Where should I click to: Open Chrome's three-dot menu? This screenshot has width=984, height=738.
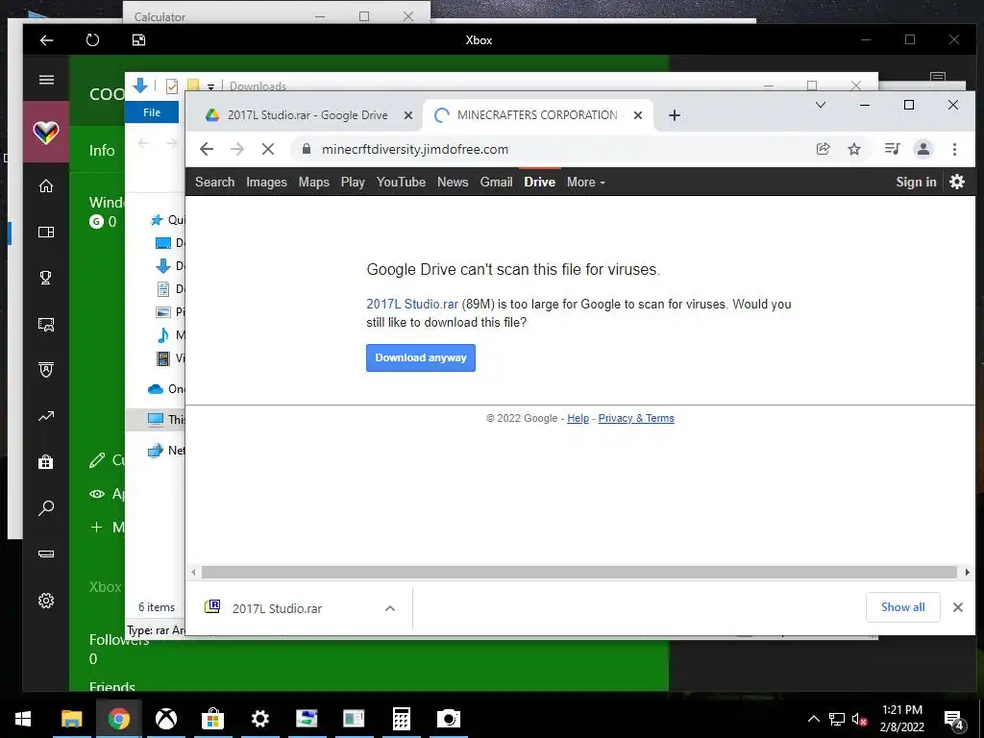954,149
